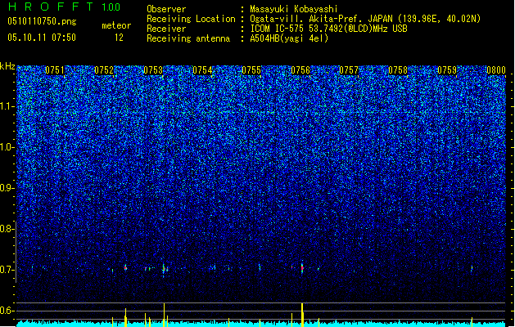The width and height of the screenshot is (515, 327).
Task: Select the filename 0510110750.png
Action: [x=42, y=21]
